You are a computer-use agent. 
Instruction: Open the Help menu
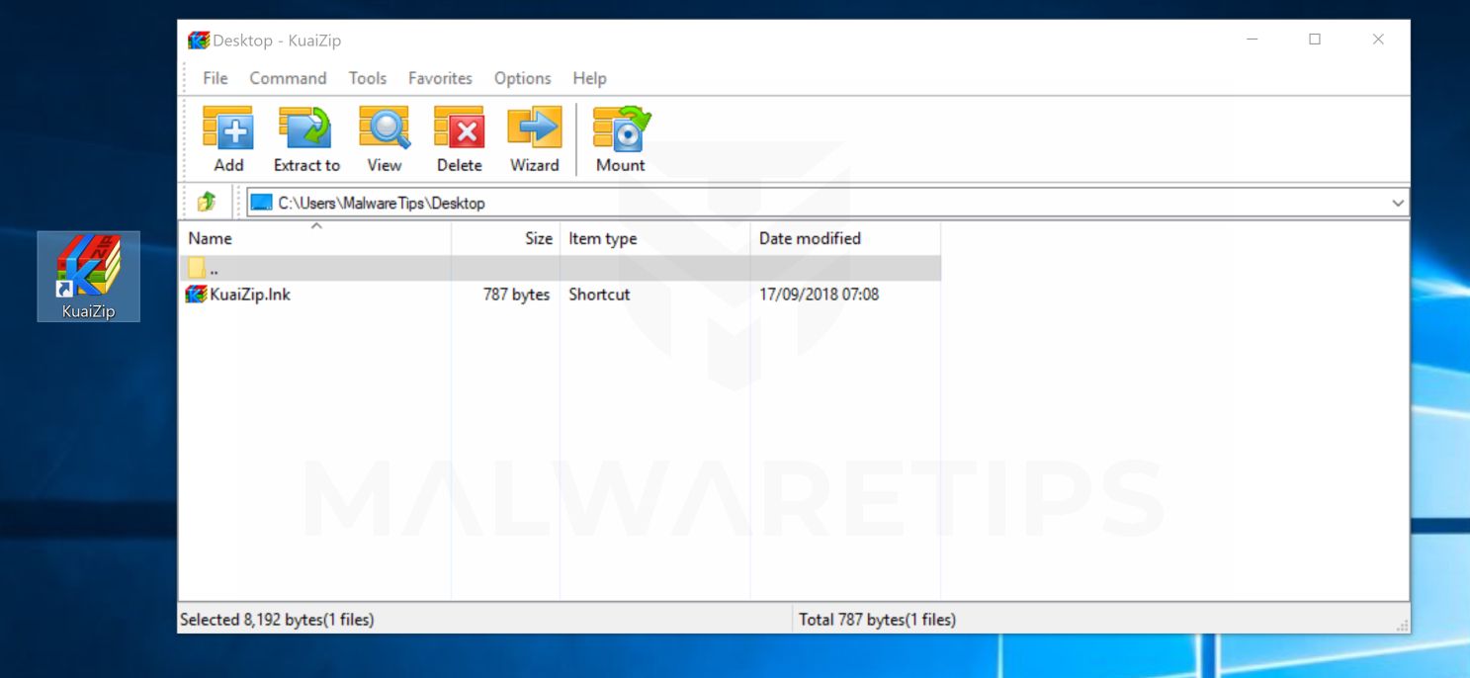(x=589, y=78)
